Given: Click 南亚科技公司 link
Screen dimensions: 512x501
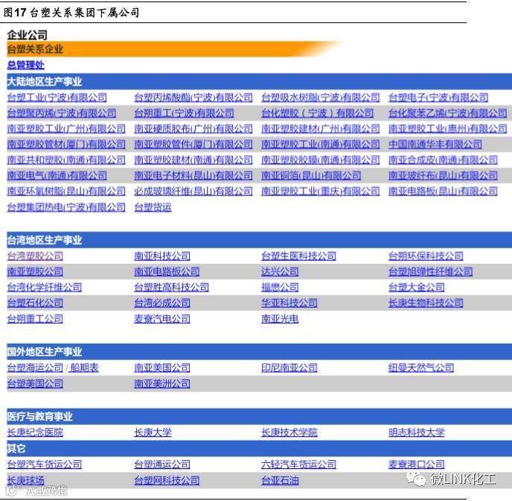Looking at the screenshot, I should 162,256.
